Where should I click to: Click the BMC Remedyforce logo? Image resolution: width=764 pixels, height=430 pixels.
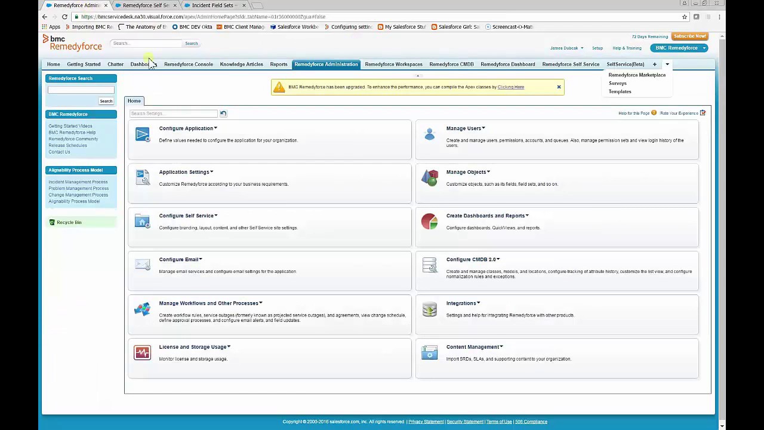[72, 42]
